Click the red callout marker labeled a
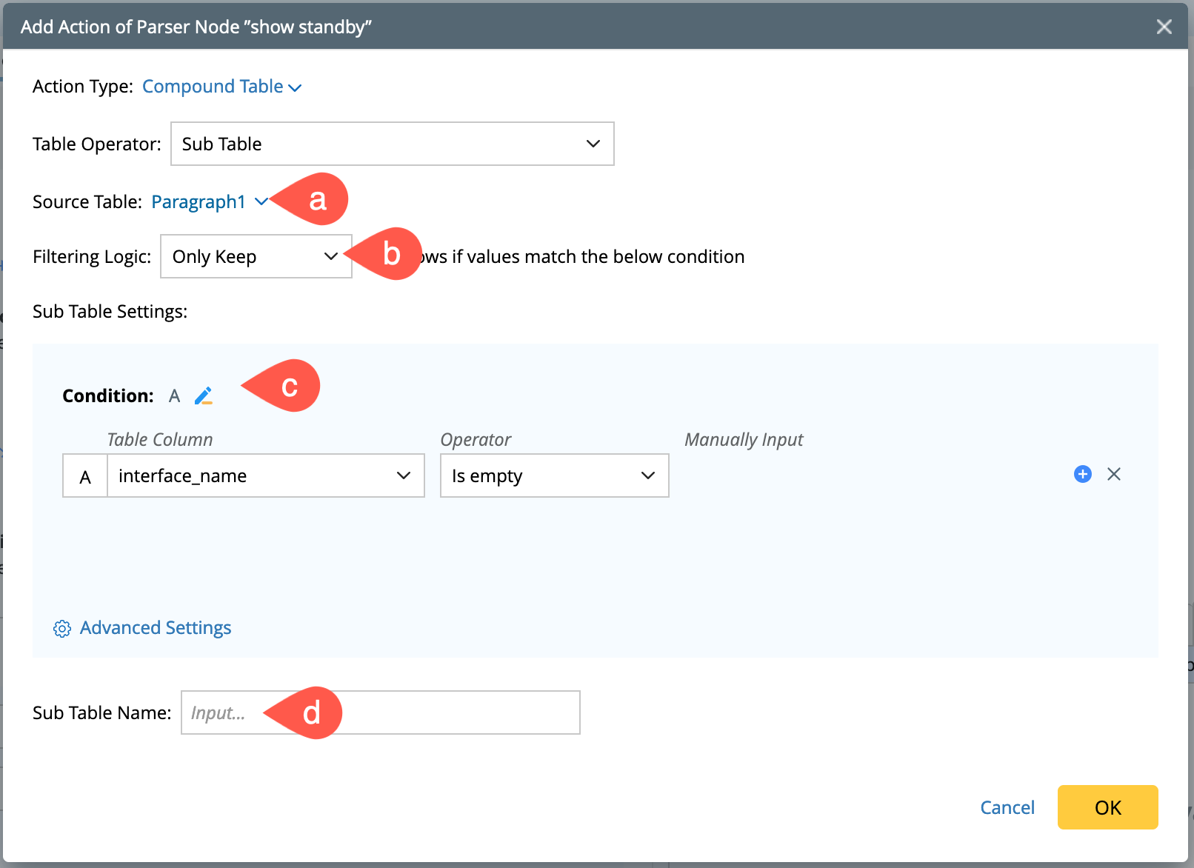1194x868 pixels. pyautogui.click(x=316, y=199)
